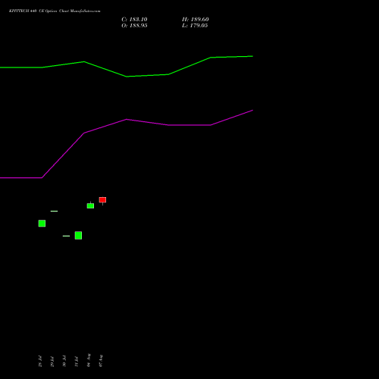Viewport: 379px width, 379px height.
Task: Select the flat dash candle above 29 Jul
Action: [x=54, y=211]
